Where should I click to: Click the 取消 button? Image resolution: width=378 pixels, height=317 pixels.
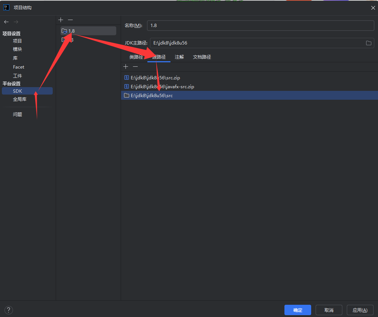[x=329, y=310]
